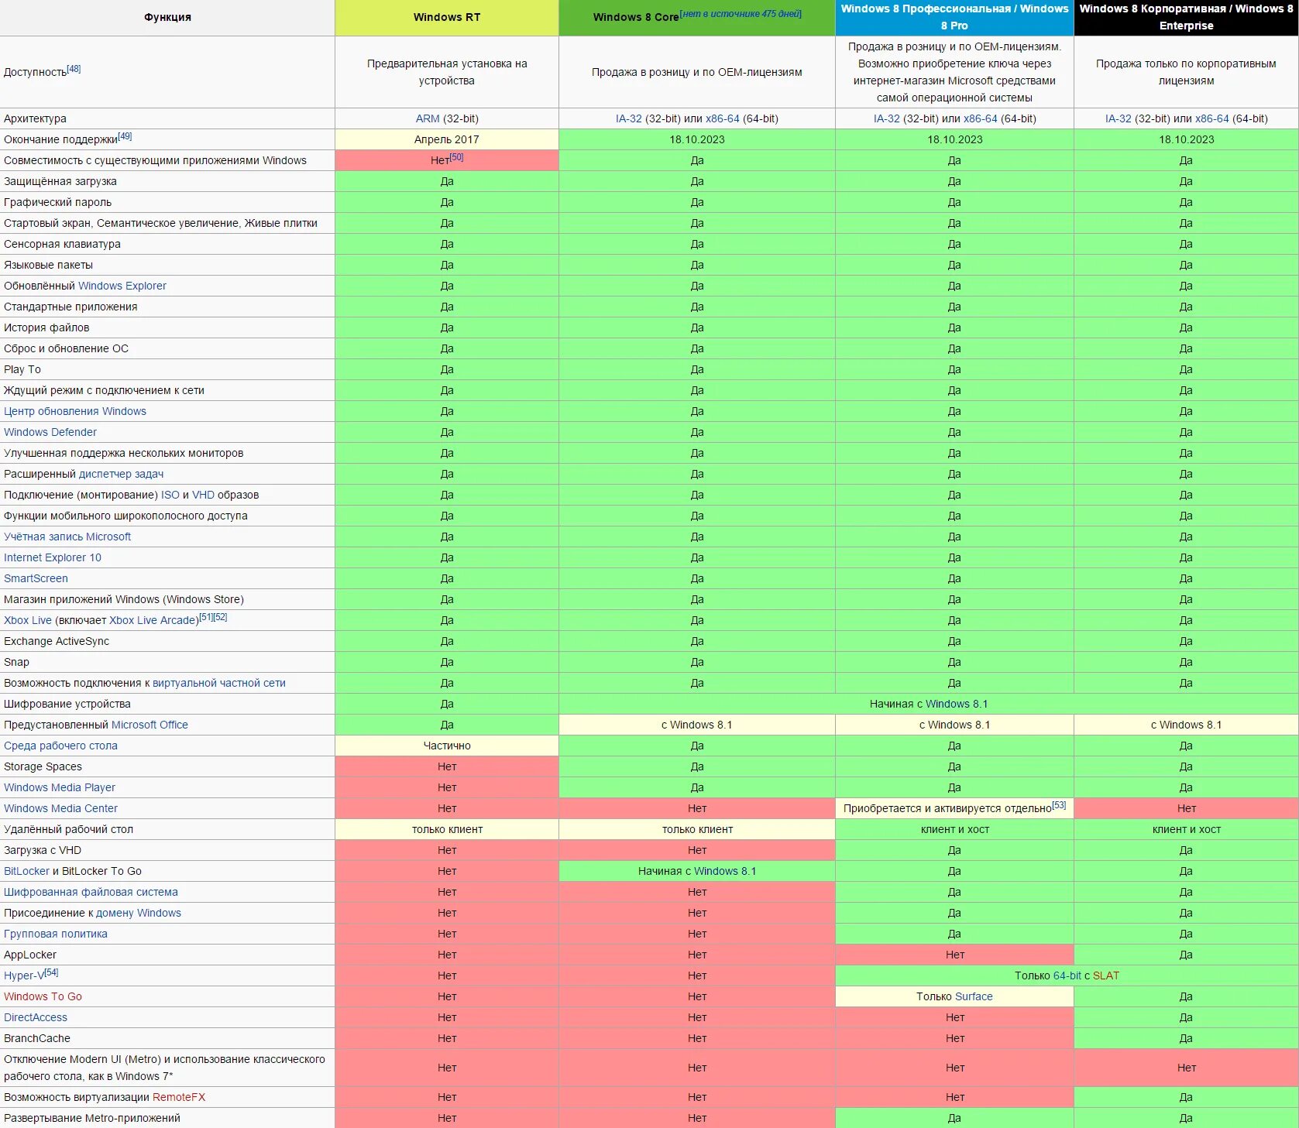Click 'клиент и хост' in the Enterprise column
1299x1128 pixels.
tap(1186, 829)
